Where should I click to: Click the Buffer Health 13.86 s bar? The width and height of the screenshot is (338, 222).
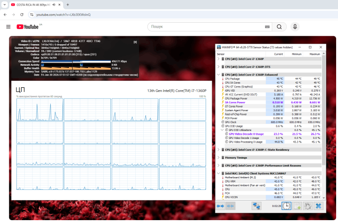pos(76,69)
